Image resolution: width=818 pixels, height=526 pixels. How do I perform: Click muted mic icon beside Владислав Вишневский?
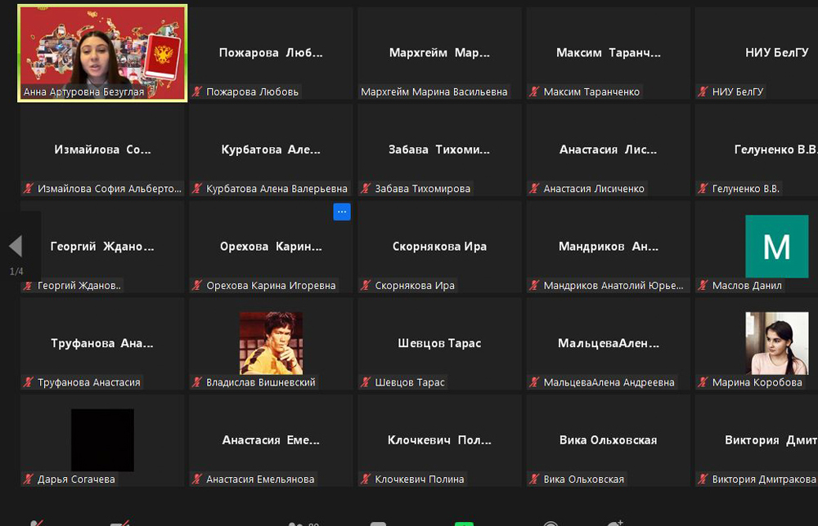pos(196,382)
